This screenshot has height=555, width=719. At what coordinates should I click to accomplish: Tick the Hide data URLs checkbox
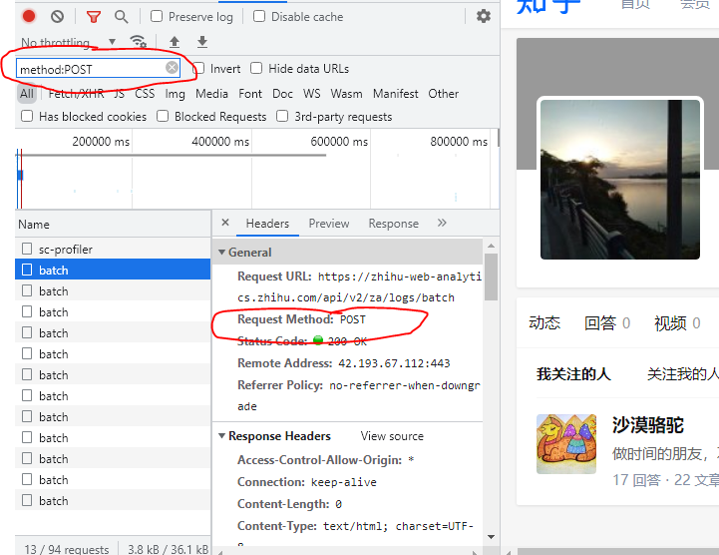[256, 69]
